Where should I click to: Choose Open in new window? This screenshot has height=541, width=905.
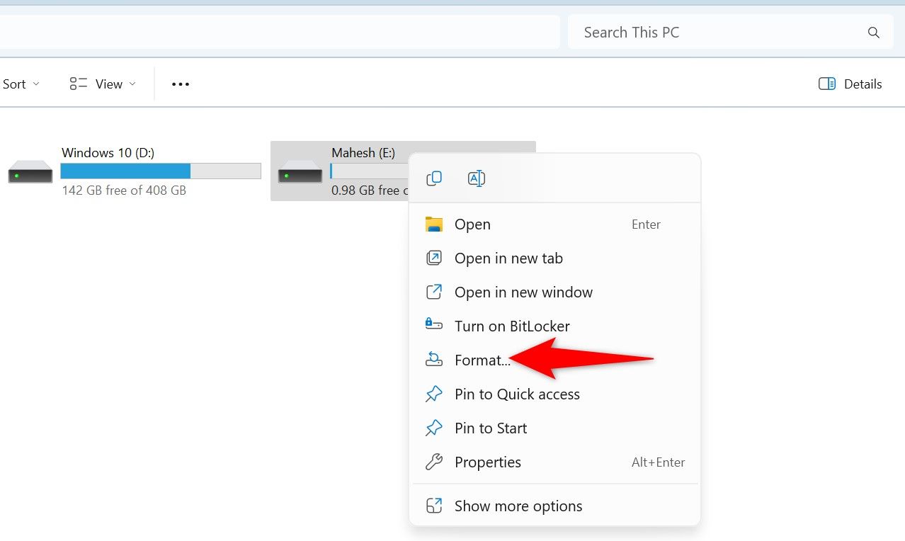(523, 292)
